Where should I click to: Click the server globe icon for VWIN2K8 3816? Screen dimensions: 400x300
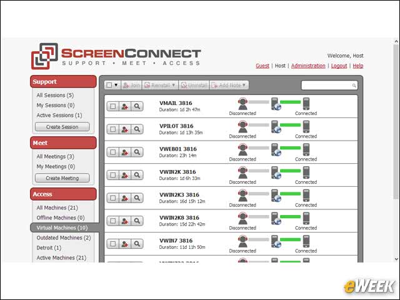tap(276, 218)
